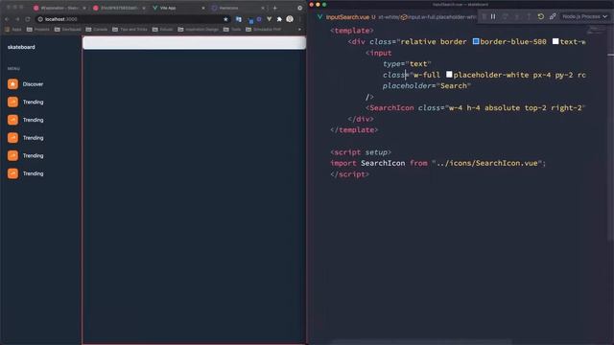Click the opening <template> tag line

pyautogui.click(x=352, y=31)
